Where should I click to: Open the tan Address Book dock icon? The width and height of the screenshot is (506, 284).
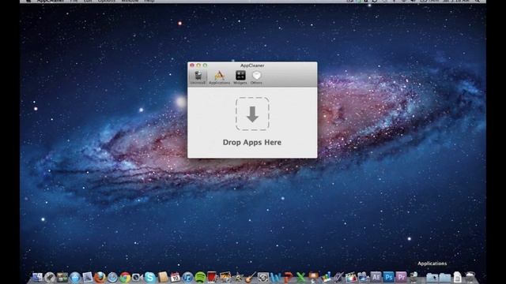[x=163, y=277]
